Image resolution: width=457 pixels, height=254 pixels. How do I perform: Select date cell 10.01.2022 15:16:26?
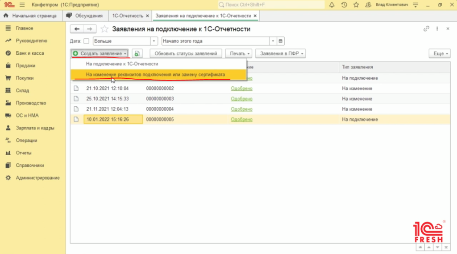click(113, 120)
